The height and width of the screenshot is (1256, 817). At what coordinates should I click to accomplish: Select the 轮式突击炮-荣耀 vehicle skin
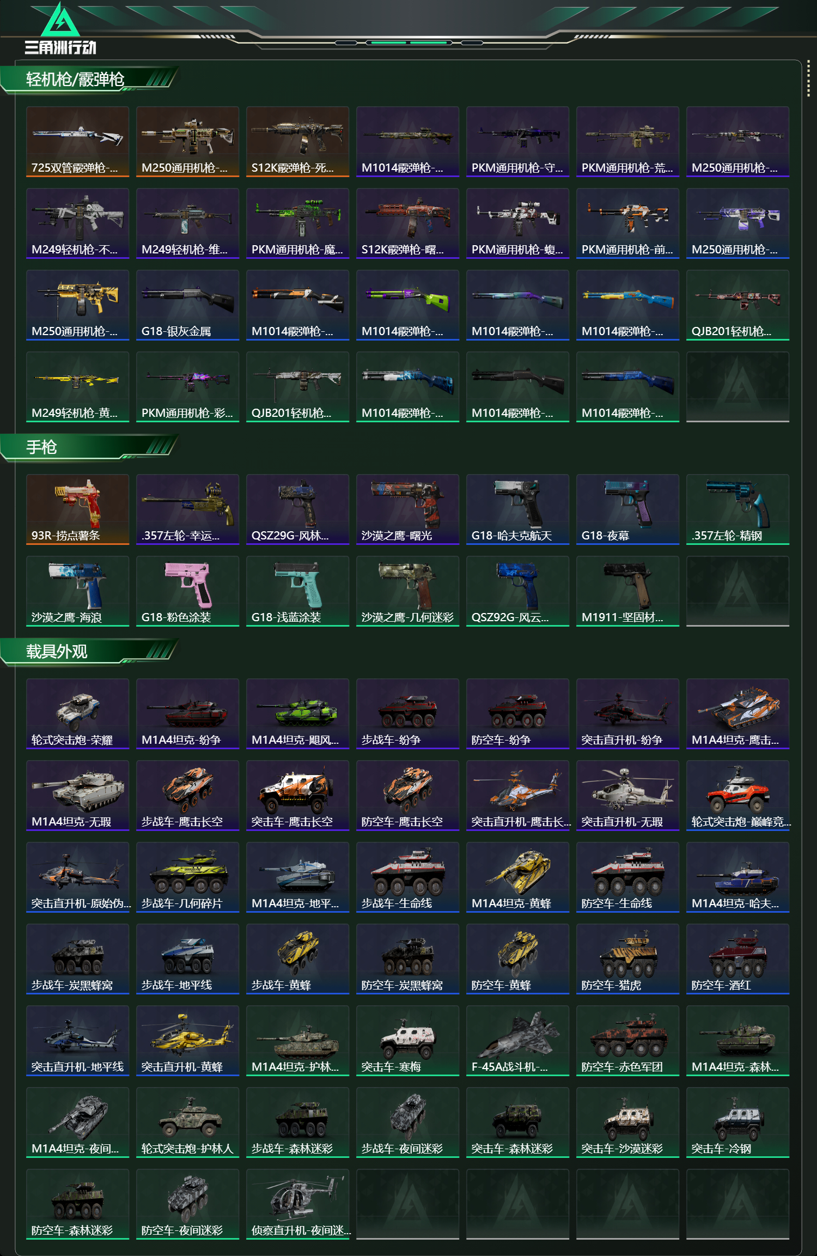point(78,713)
